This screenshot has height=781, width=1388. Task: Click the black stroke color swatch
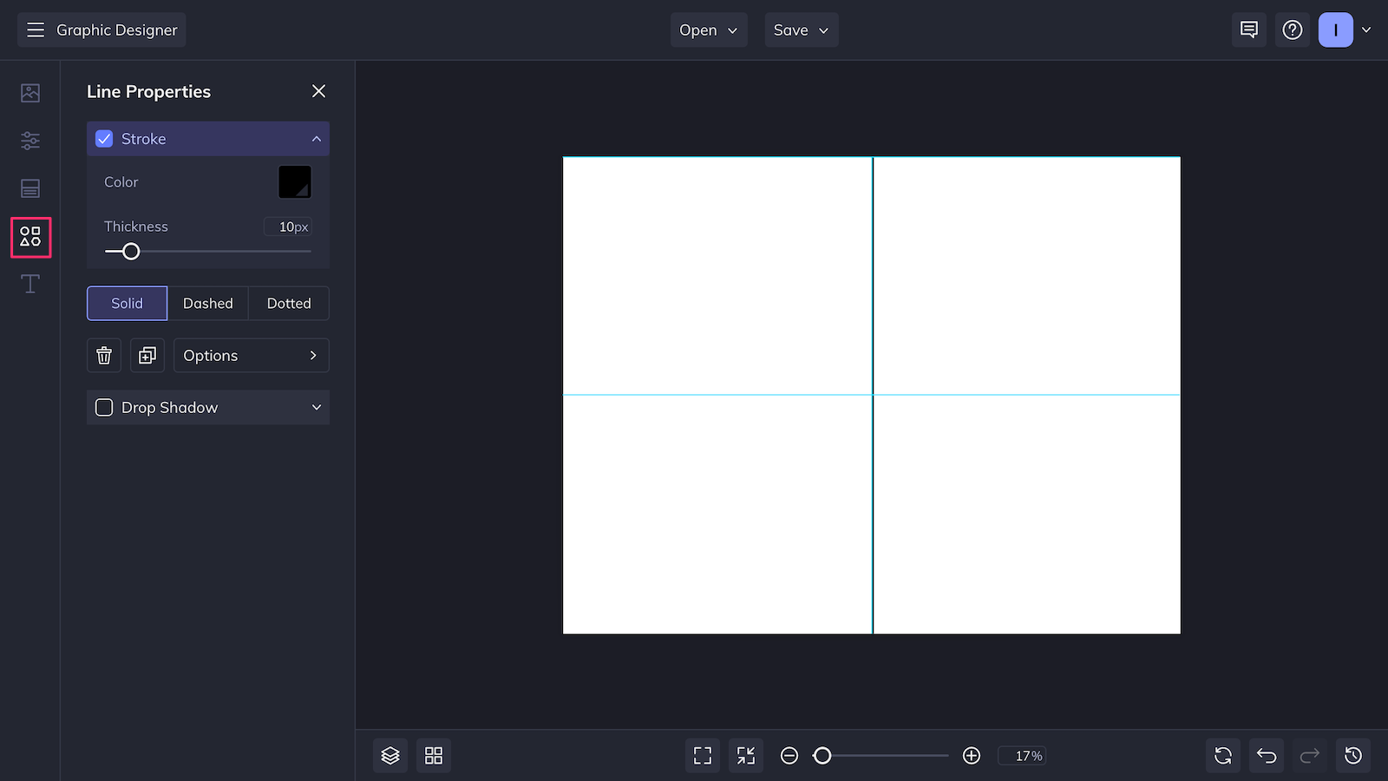(294, 182)
